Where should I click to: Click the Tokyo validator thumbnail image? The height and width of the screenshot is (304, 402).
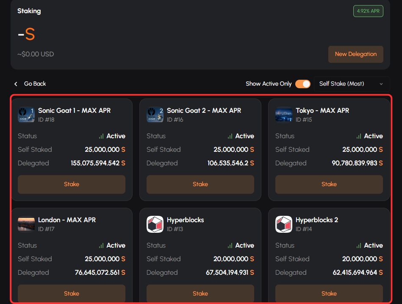click(x=283, y=114)
